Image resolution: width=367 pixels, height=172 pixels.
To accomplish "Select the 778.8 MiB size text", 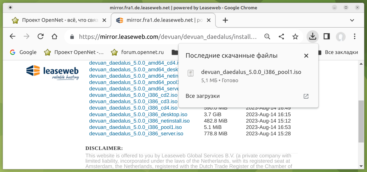I will pyautogui.click(x=216, y=134).
